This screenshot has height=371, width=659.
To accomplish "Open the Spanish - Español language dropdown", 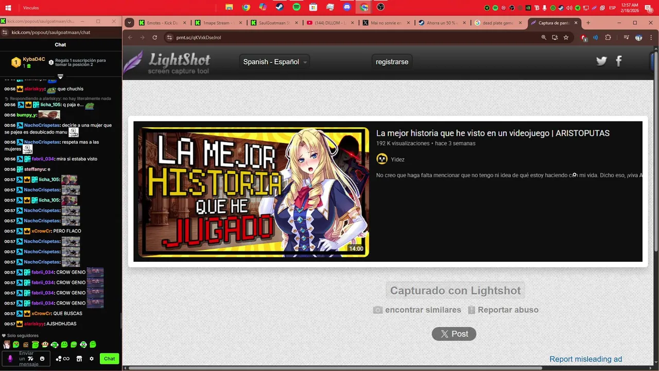I will click(275, 62).
